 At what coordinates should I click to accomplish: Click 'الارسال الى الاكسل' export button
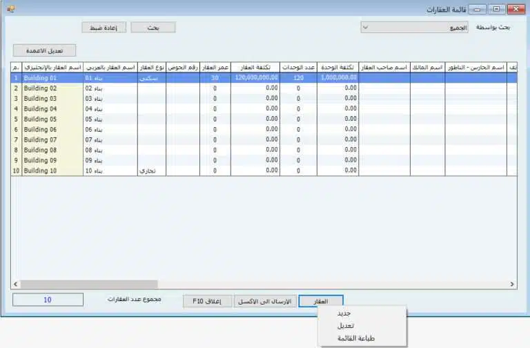[x=266, y=302]
